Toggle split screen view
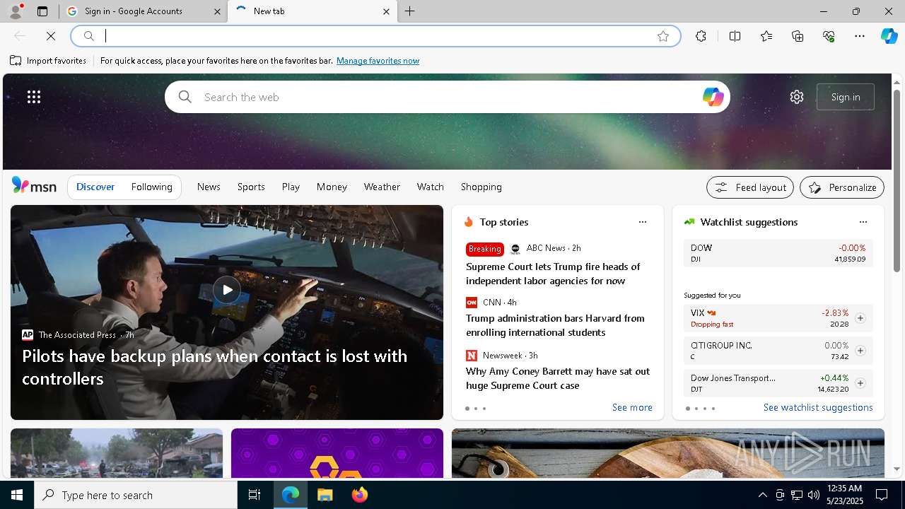Viewport: 905px width, 509px height. (x=735, y=36)
